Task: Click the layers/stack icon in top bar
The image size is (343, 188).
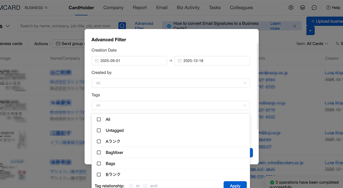Action: pyautogui.click(x=302, y=7)
